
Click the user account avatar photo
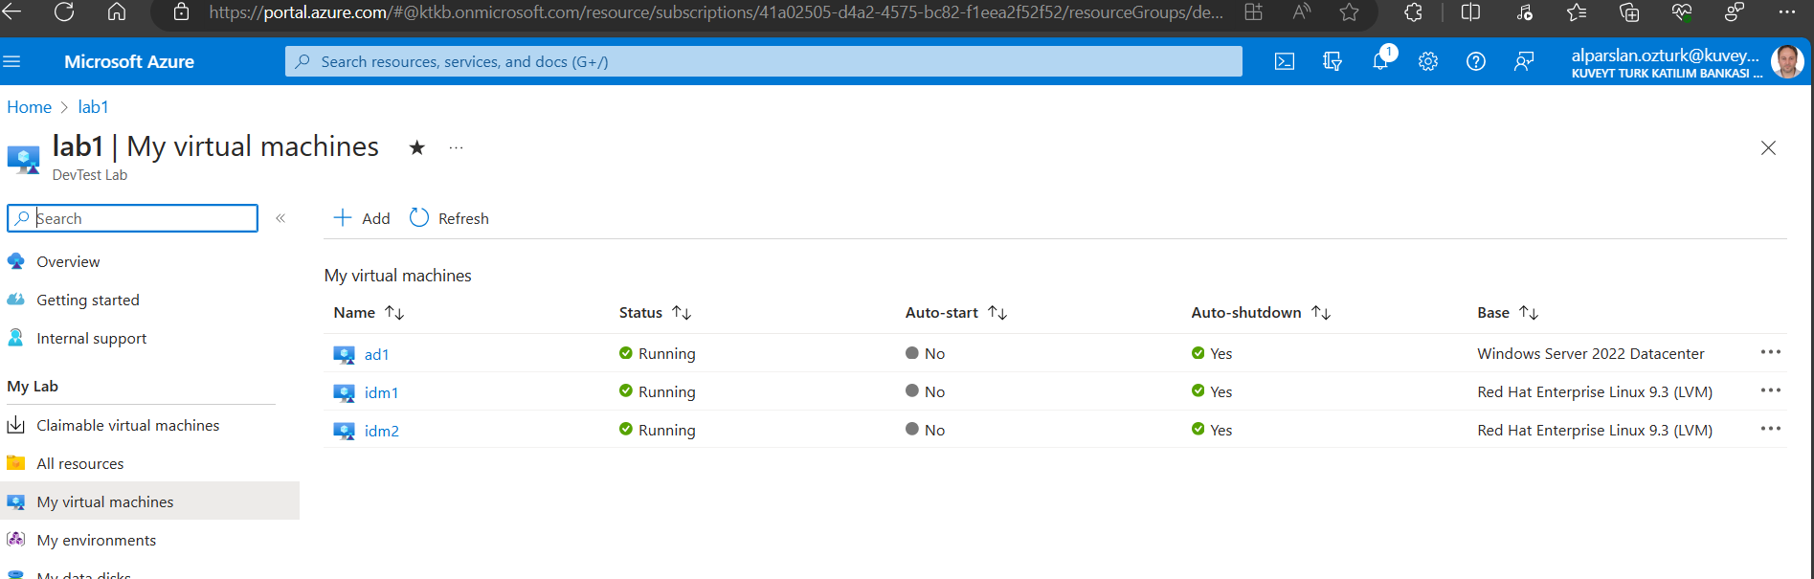pyautogui.click(x=1787, y=61)
